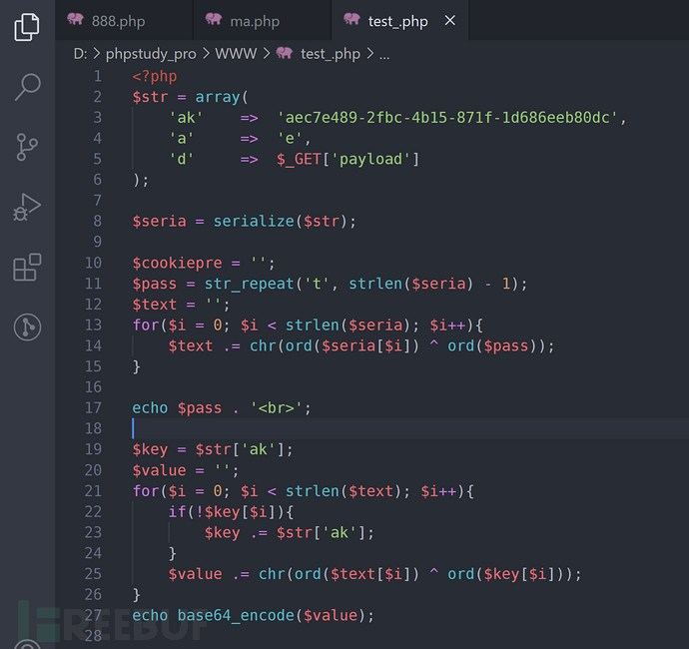The height and width of the screenshot is (649, 689).
Task: Click the echo $pass statement on line 17
Action: 177,408
